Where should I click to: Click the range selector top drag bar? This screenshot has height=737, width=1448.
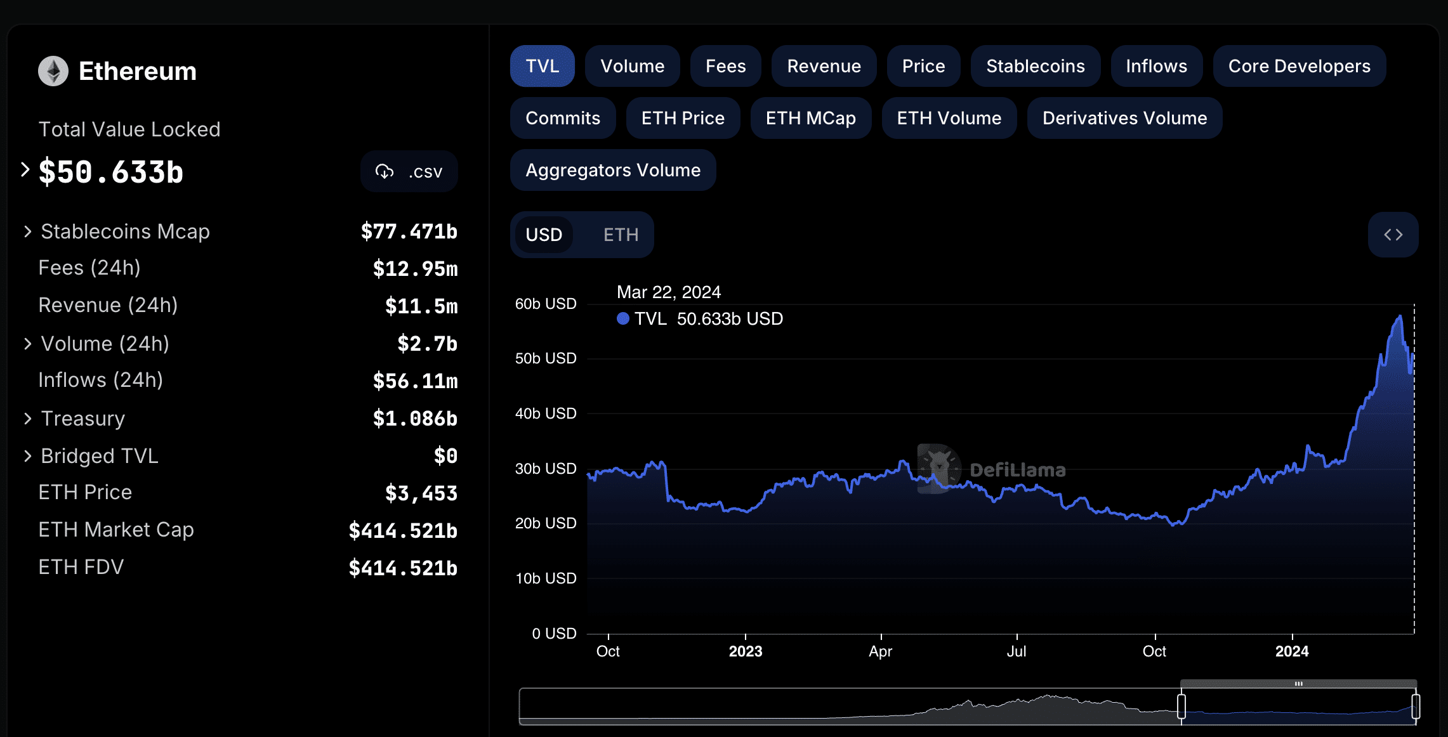[x=1298, y=684]
